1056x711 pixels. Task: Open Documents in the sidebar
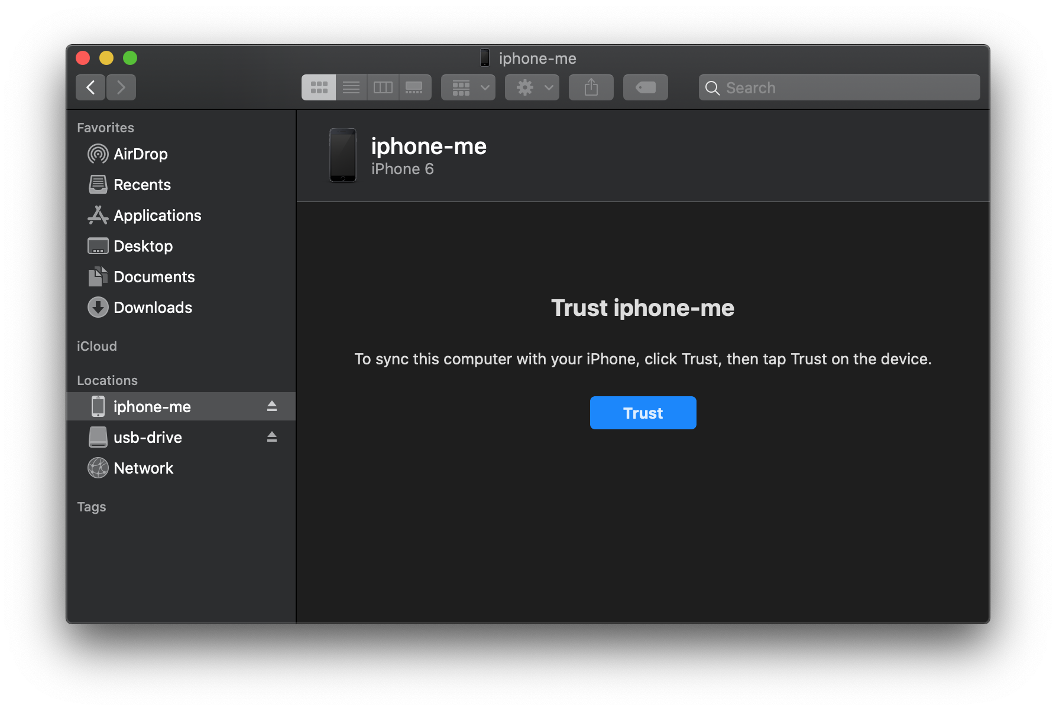pyautogui.click(x=181, y=277)
